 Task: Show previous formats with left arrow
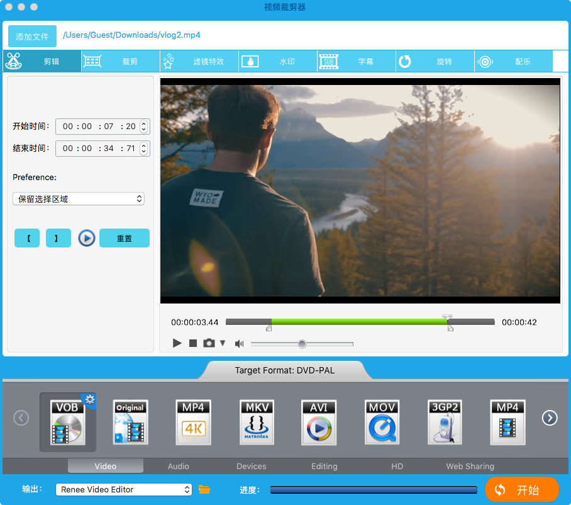click(21, 418)
